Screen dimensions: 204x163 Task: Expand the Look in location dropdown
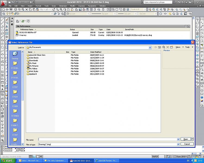click(150, 47)
